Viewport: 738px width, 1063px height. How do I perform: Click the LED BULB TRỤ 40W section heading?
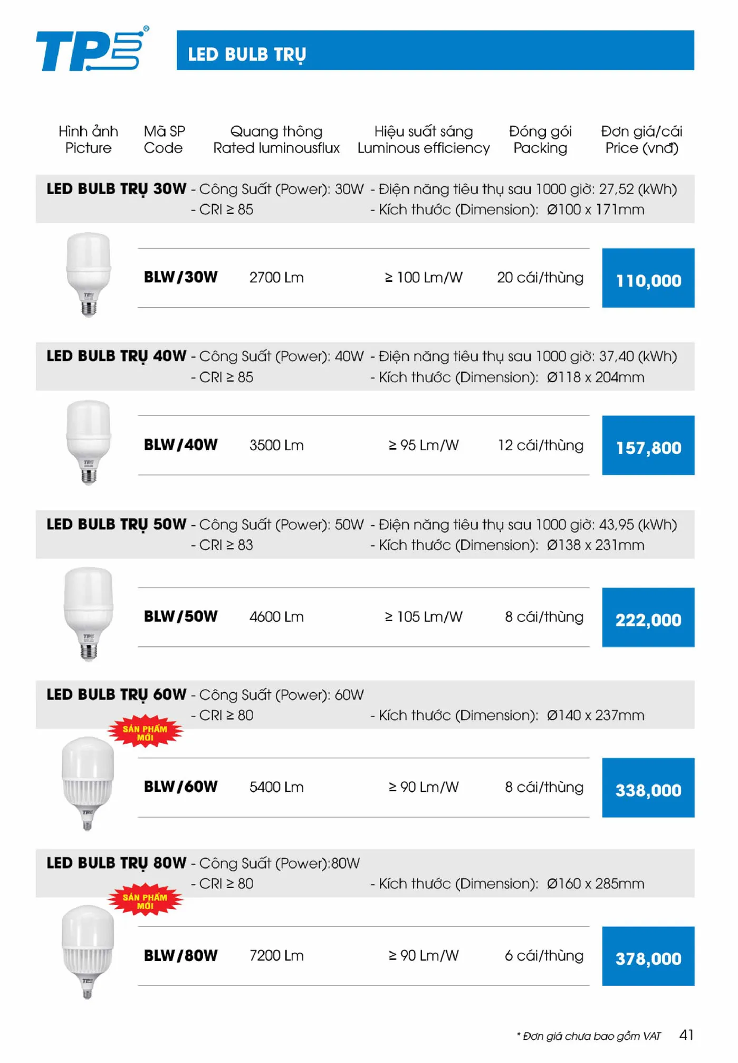117,357
